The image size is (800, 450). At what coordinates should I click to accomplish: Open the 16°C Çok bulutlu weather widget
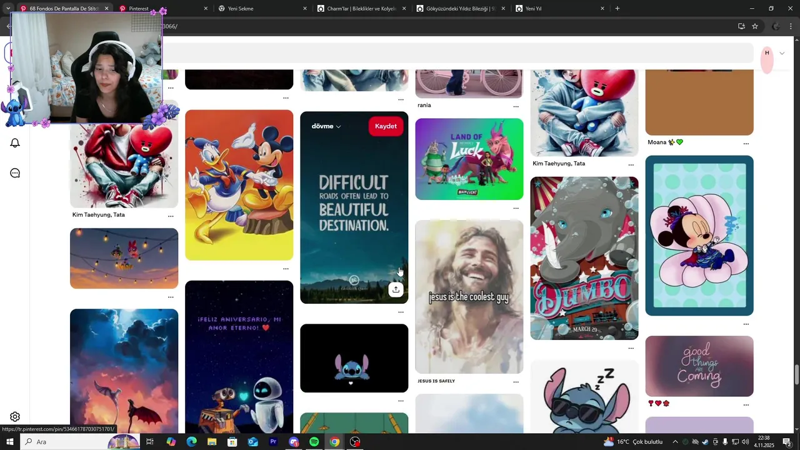[632, 442]
